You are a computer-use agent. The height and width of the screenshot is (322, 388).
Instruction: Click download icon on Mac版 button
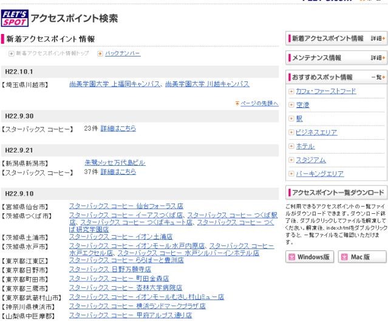coord(344,257)
